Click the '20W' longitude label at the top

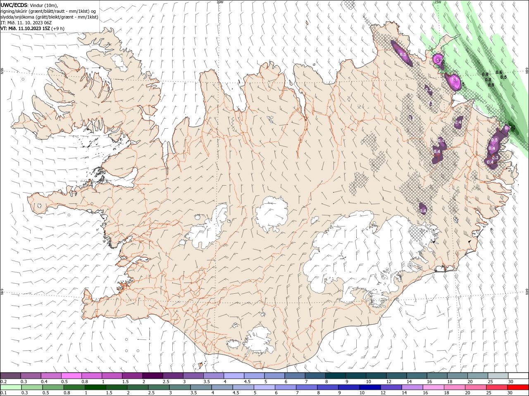[220, 2]
